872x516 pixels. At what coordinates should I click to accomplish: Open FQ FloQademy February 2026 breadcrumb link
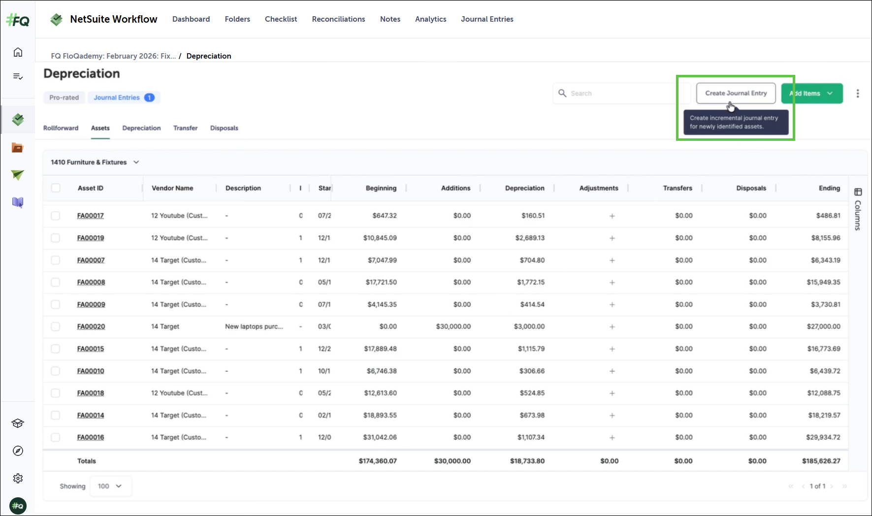(113, 56)
